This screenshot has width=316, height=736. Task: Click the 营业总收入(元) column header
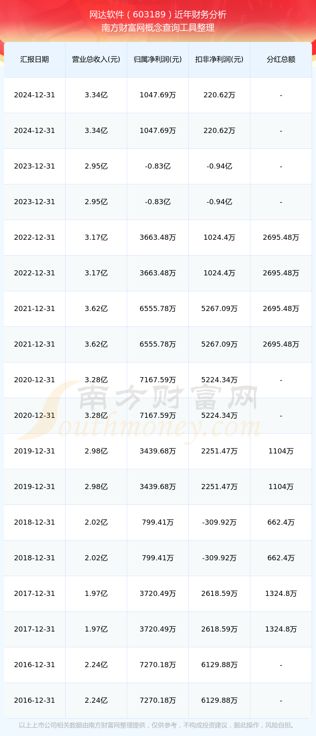coord(96,59)
